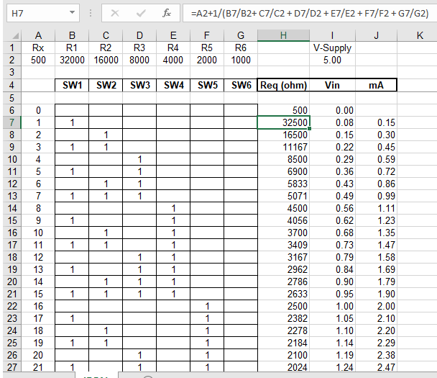Click the 5.00 supply voltage cell
Screen dimensions: 437x378
[332, 60]
